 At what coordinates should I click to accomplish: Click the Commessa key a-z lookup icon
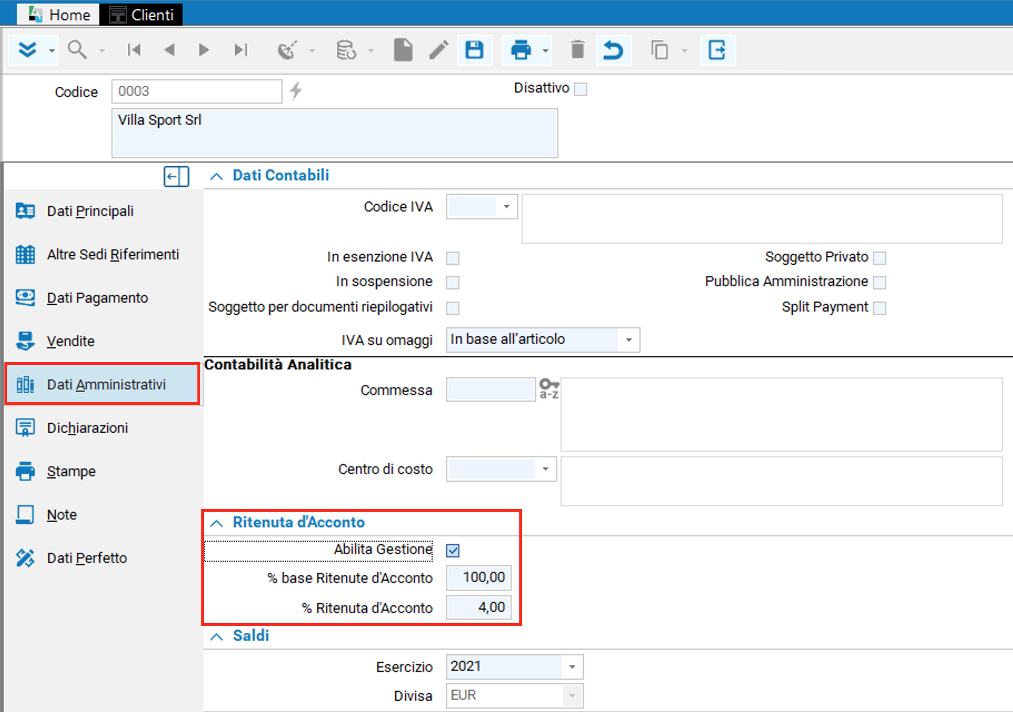pos(549,389)
